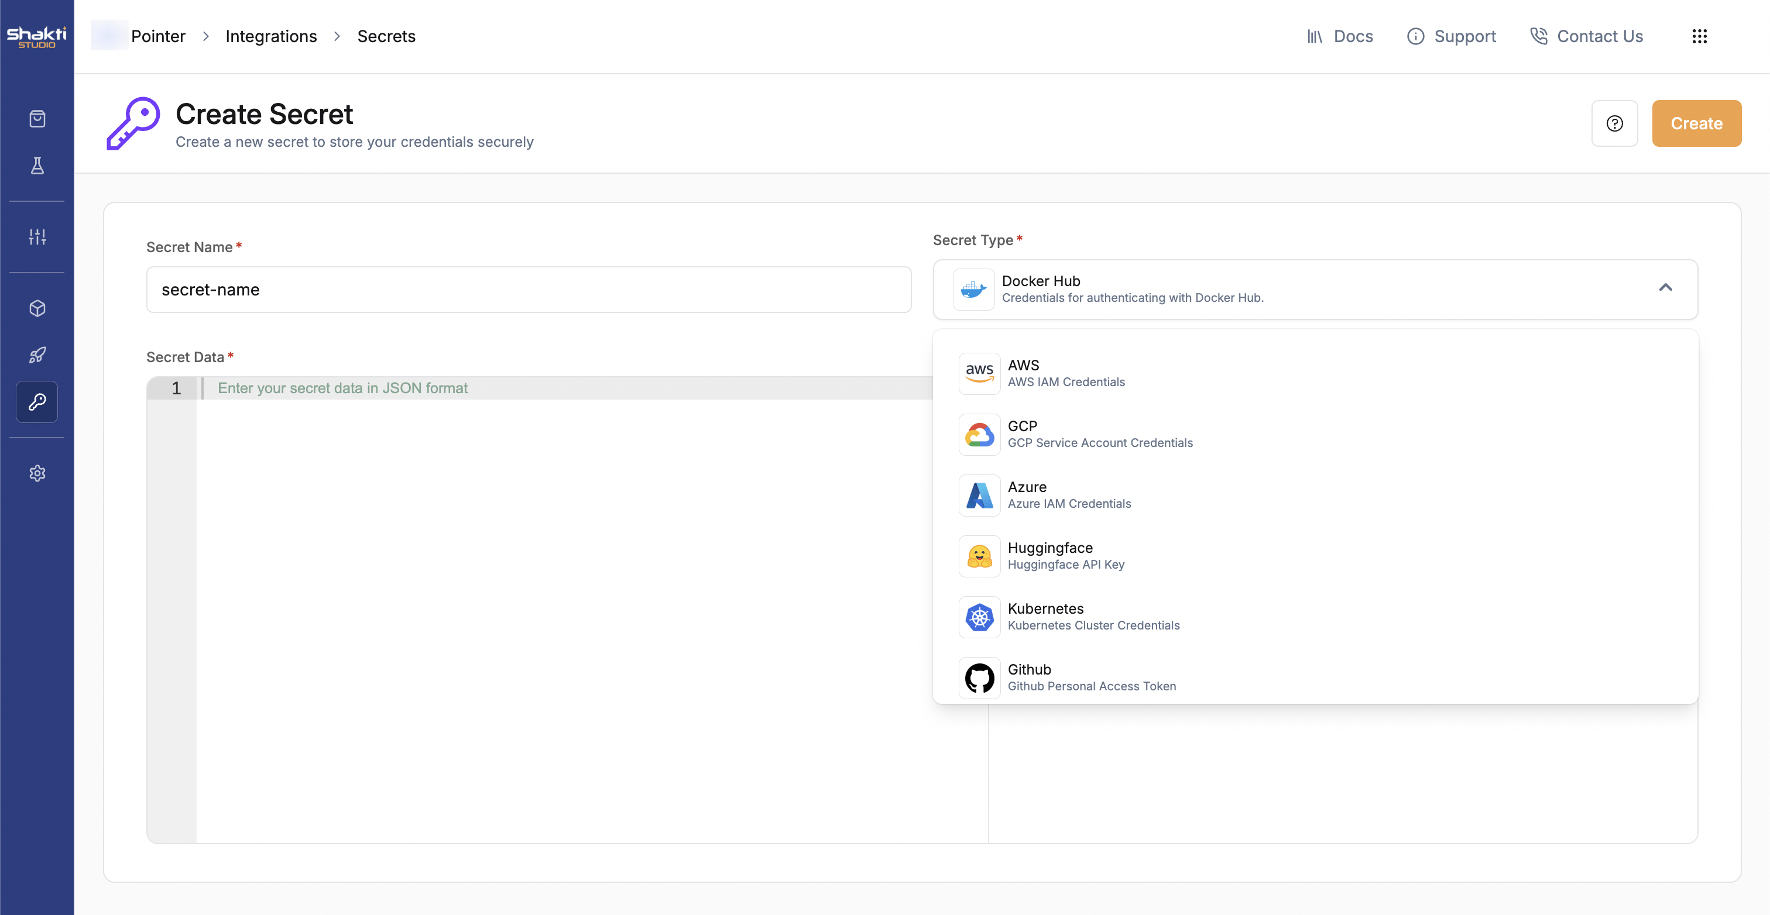Click the Github octocat icon
Screen dimensions: 1770x915
(x=979, y=677)
